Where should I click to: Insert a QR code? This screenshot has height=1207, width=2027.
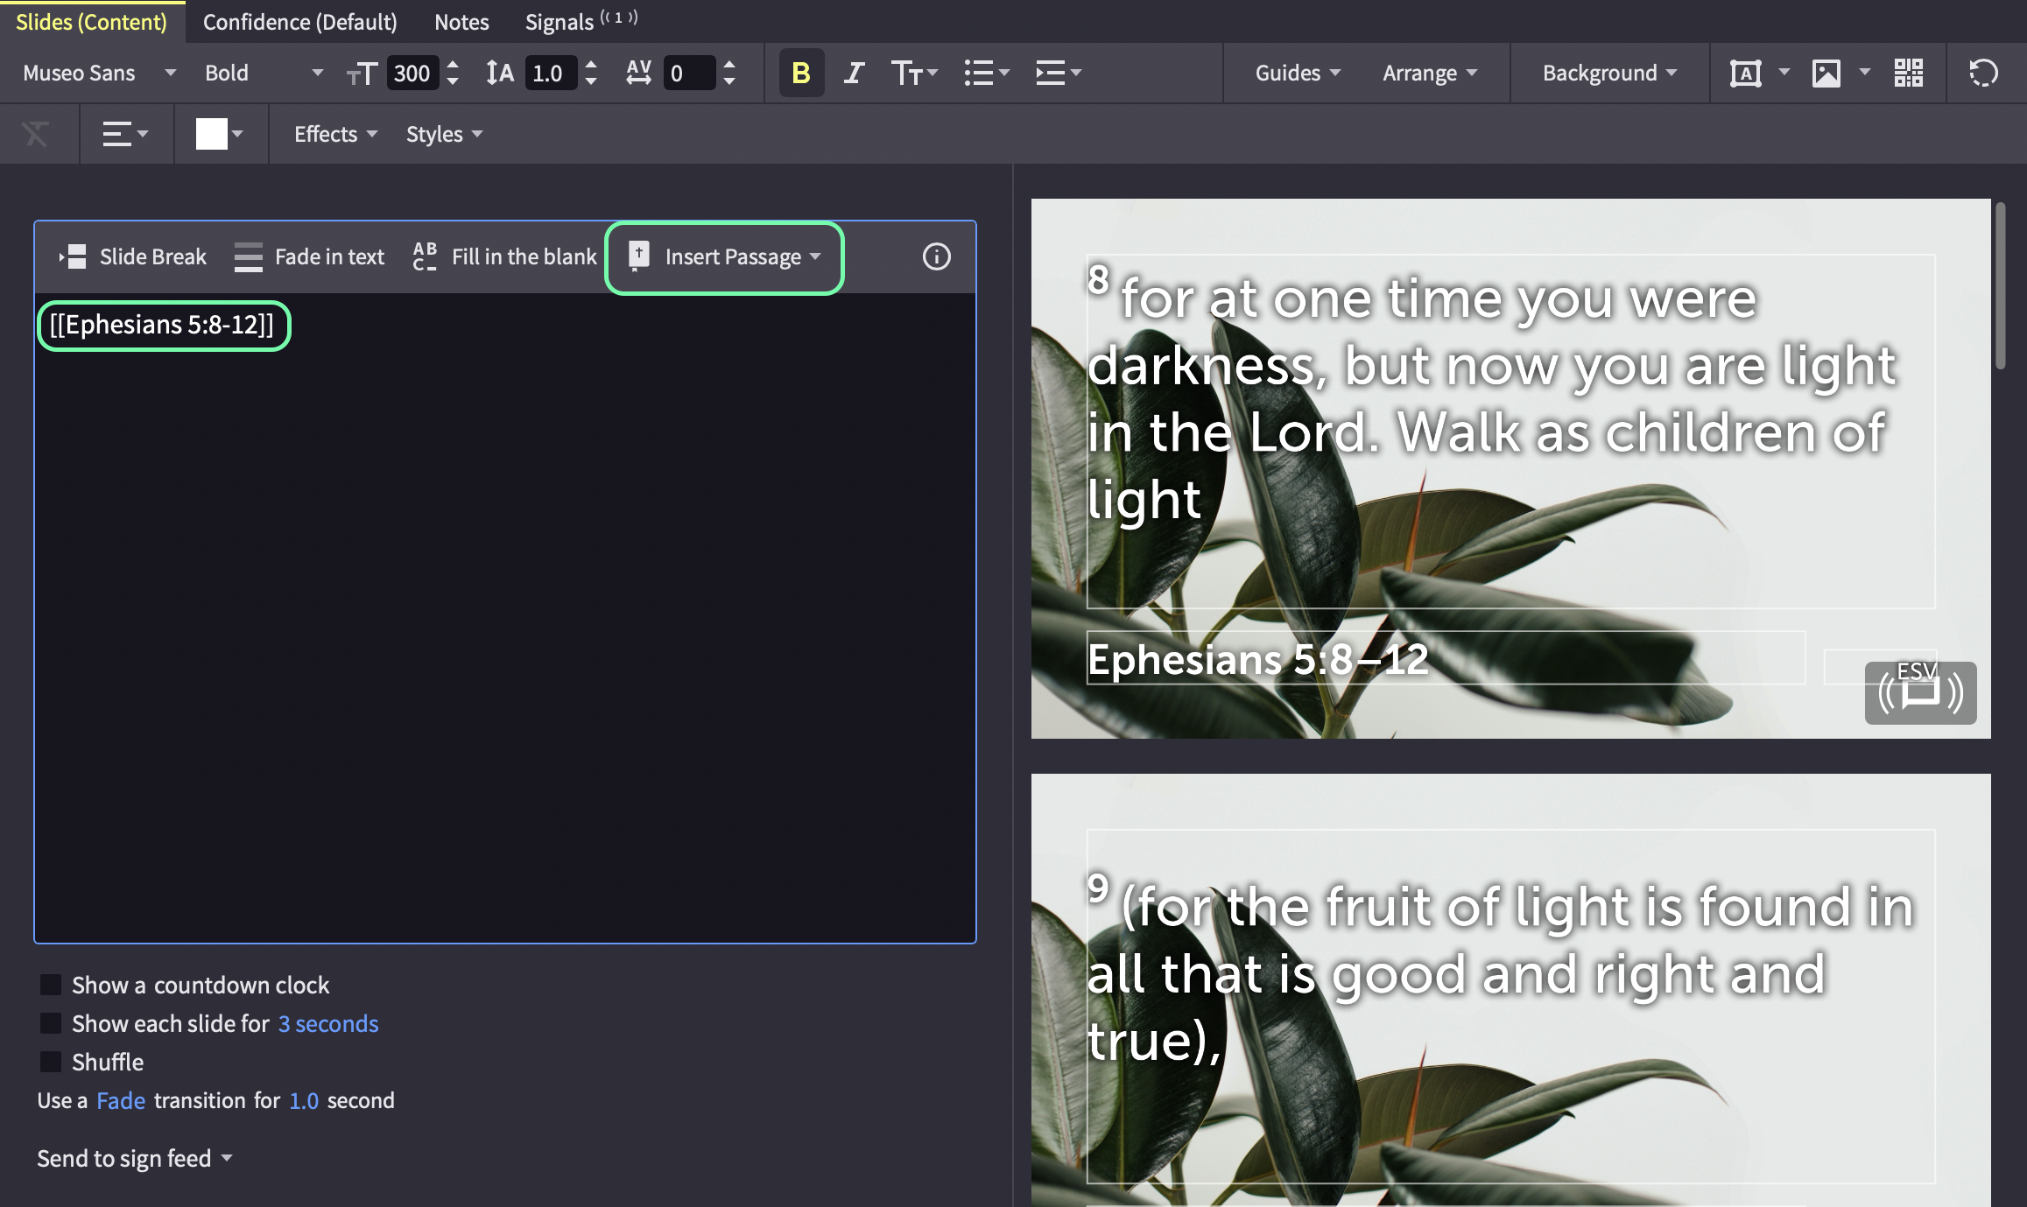tap(1908, 73)
